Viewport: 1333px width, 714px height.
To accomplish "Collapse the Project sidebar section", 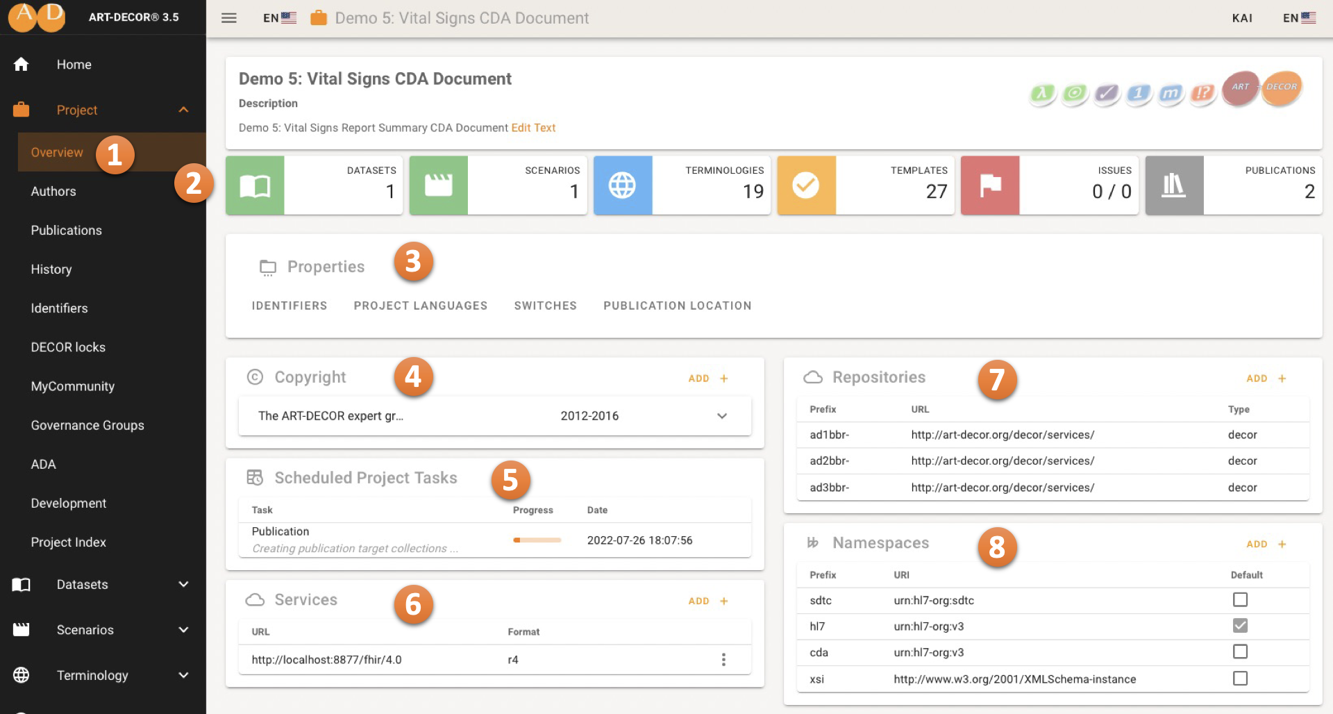I will point(183,110).
